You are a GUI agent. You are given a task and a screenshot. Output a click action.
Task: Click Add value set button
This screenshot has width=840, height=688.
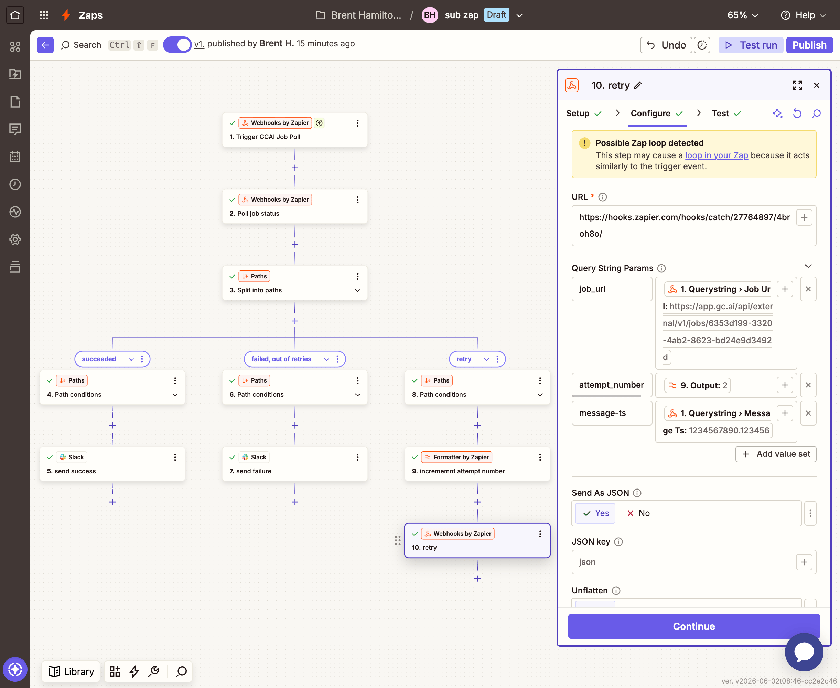tap(776, 454)
